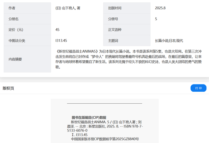The height and width of the screenshot is (143, 209).
Task: Click the ISBN line ending 5133-6076-0
Action: (77, 130)
